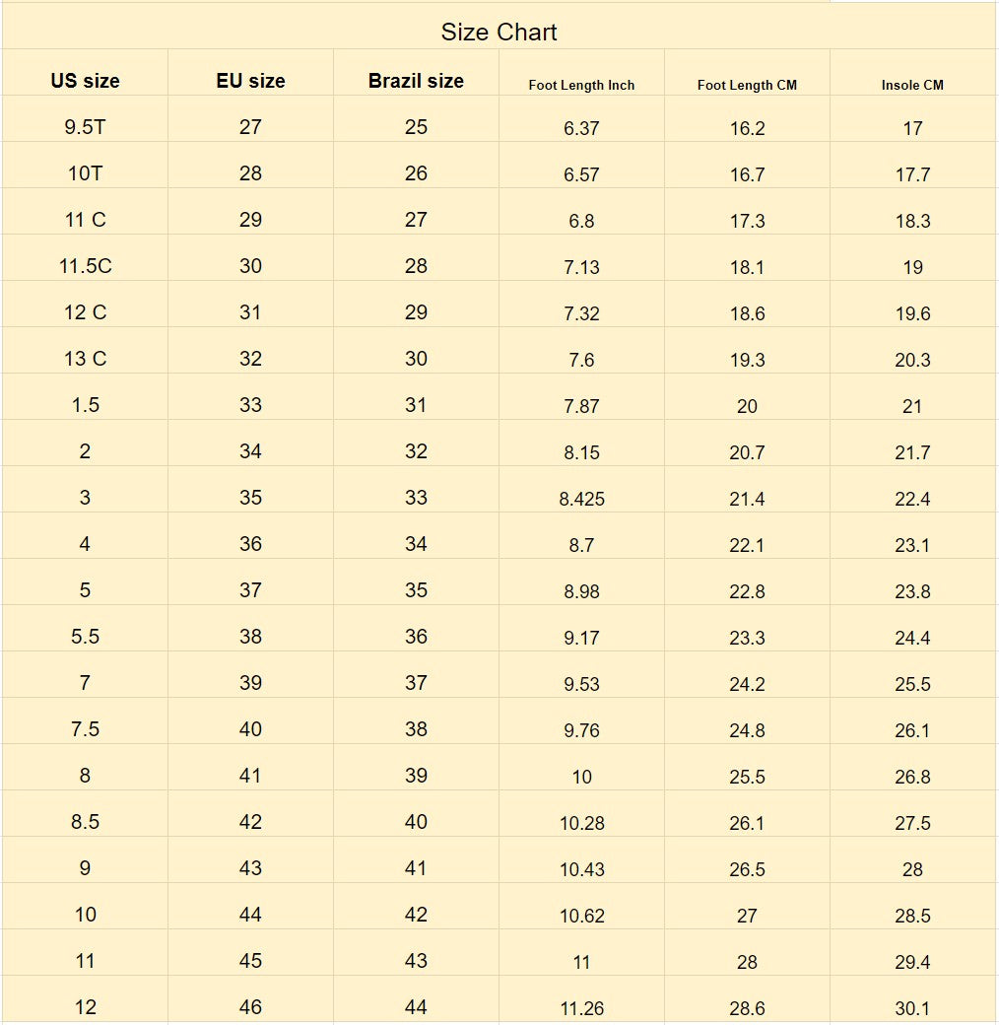Screen dimensions: 999x1025
Task: Click the 6.37 inch cell
Action: pos(581,128)
